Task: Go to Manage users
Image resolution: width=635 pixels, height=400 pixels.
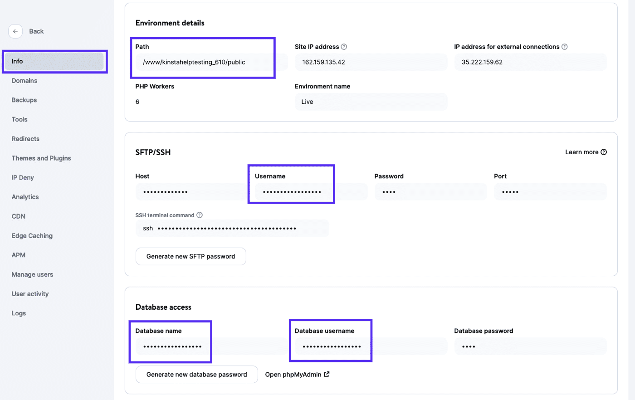Action: [x=32, y=274]
